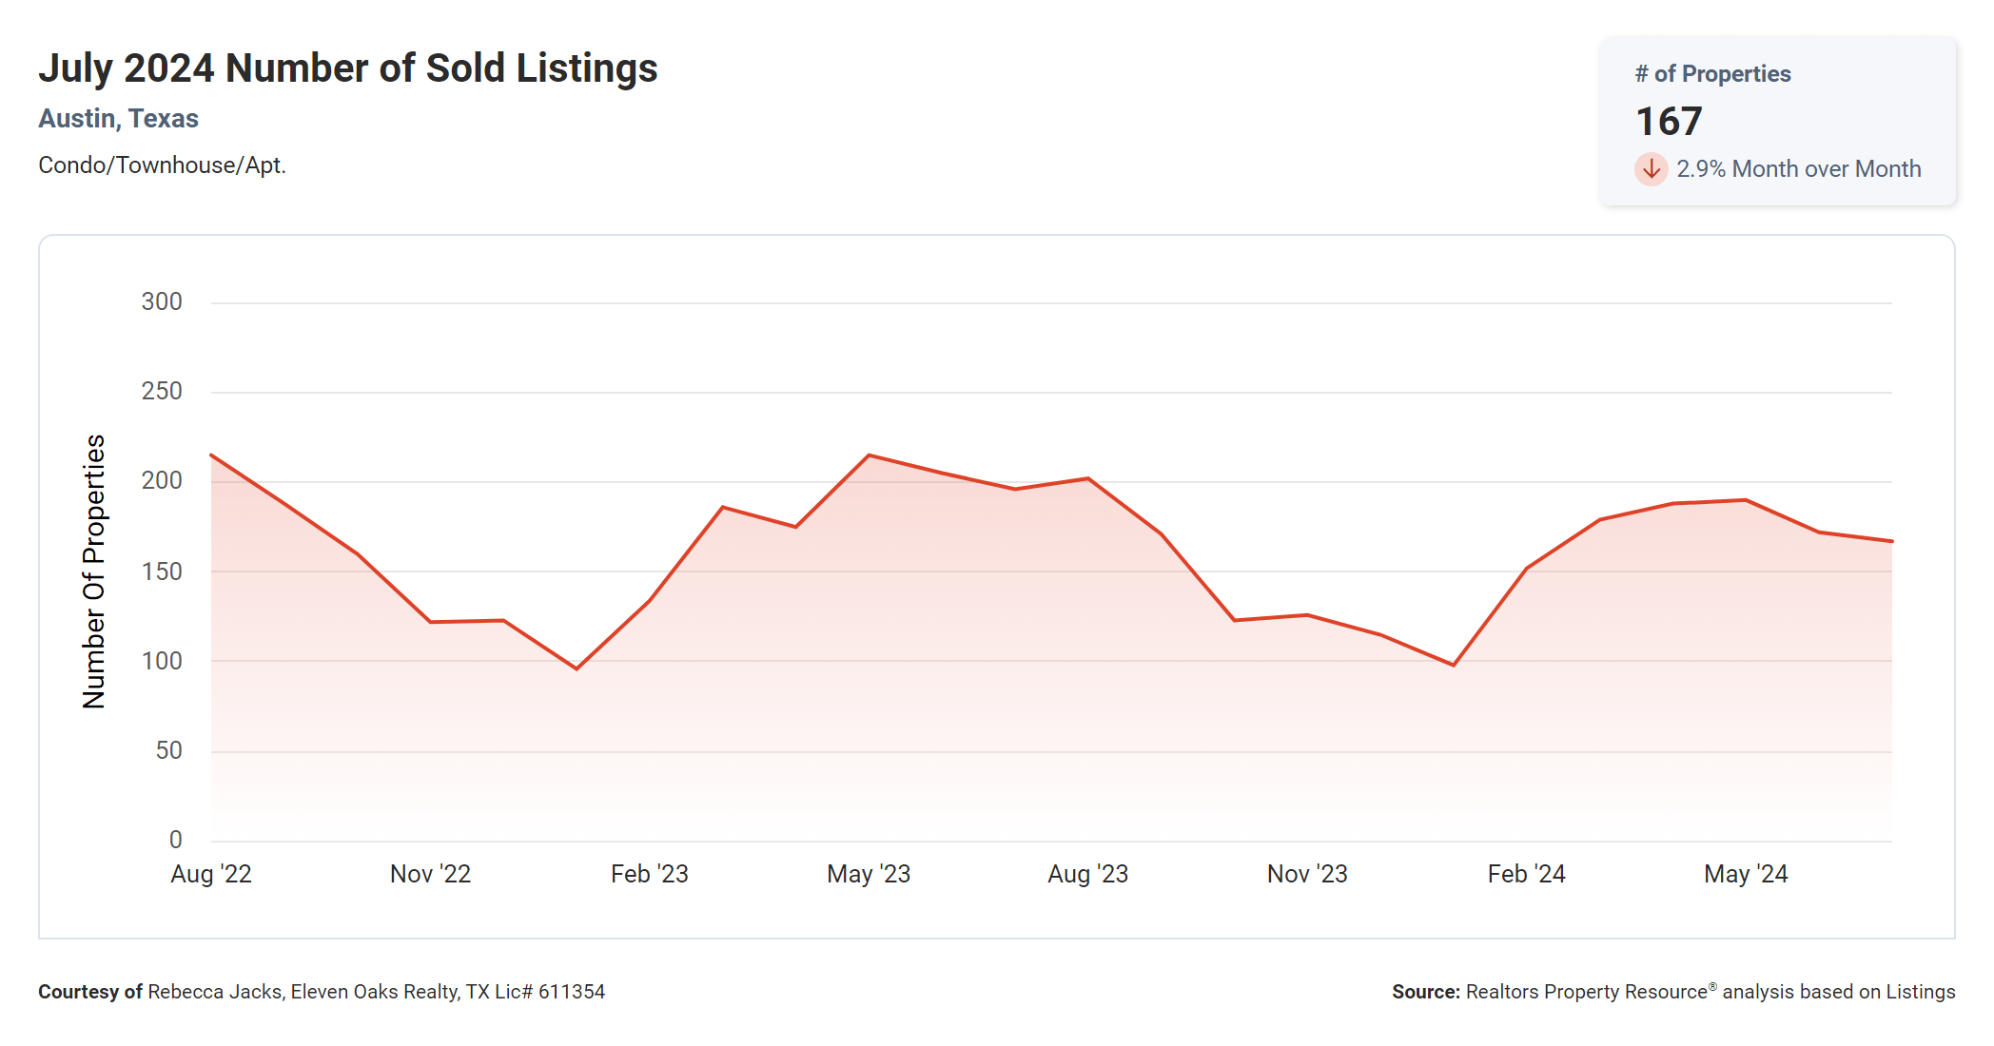This screenshot has height=1046, width=1994.
Task: Click the 300 y-axis tick label
Action: coord(162,302)
